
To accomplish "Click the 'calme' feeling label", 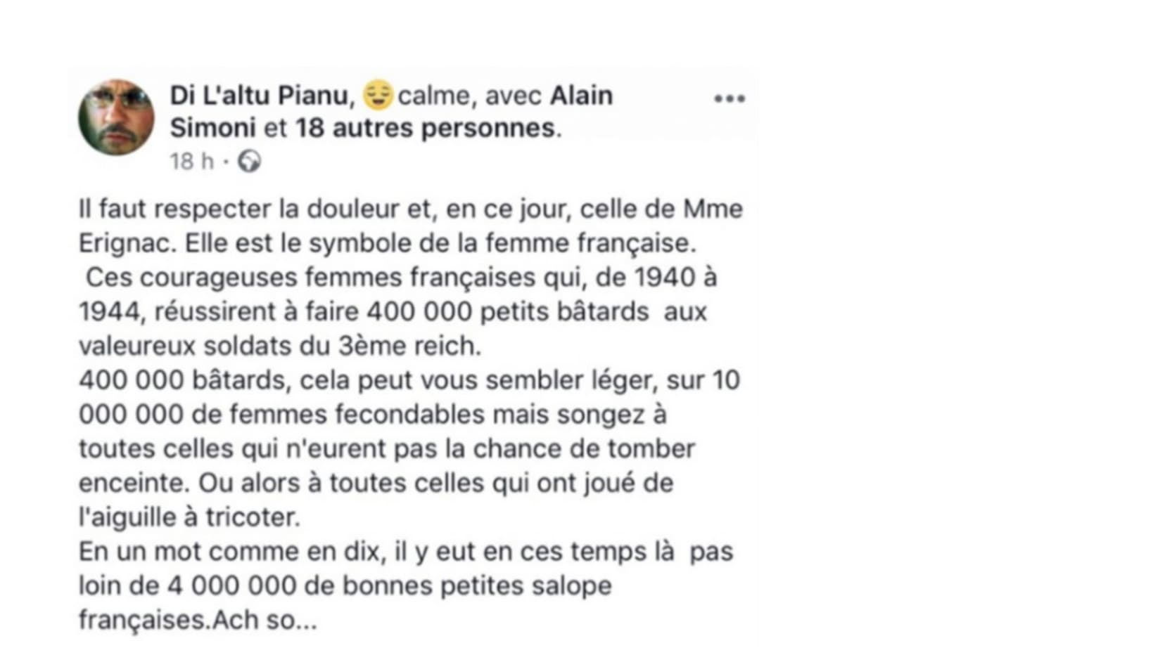I will (x=434, y=96).
